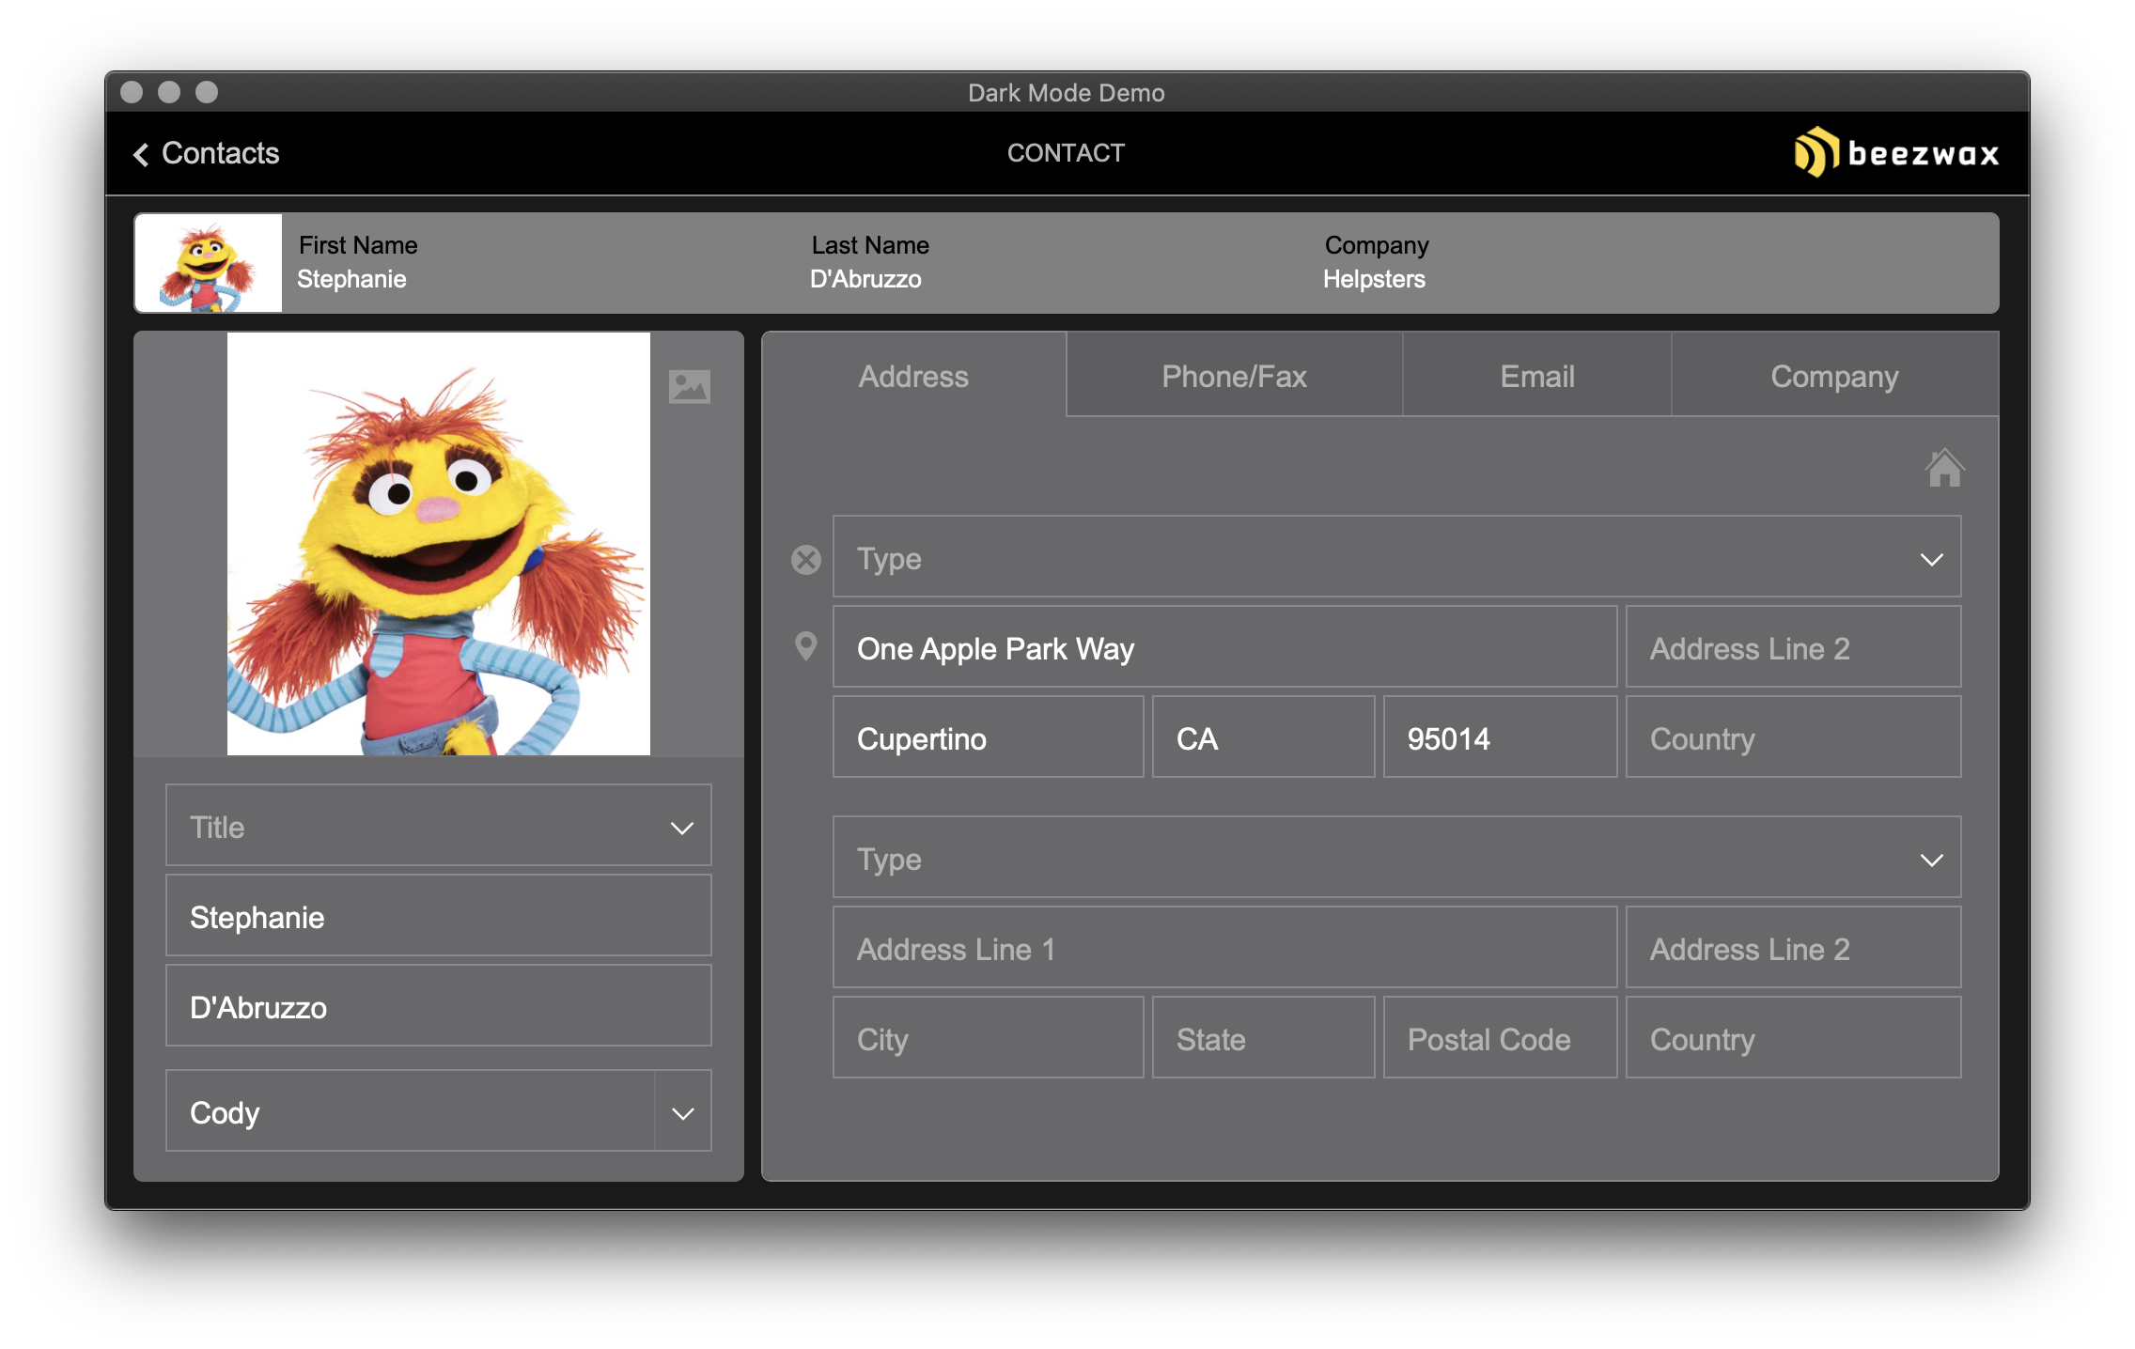Switch to the Email tab
Screen dimensions: 2135x1349
coord(1536,376)
